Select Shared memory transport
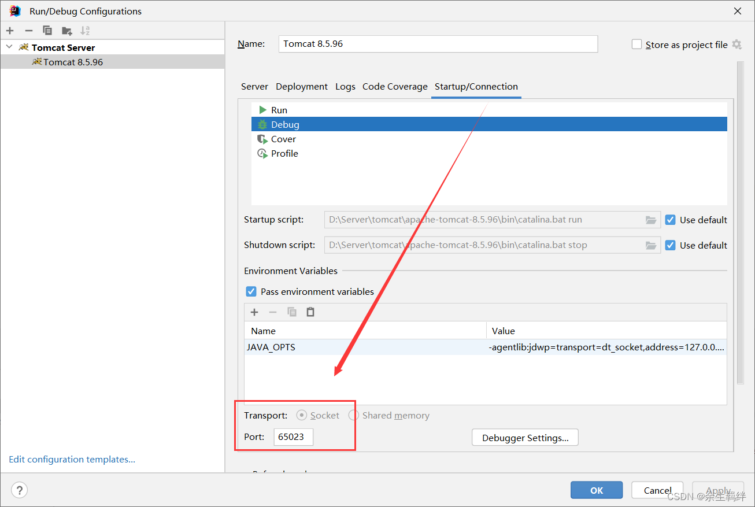The width and height of the screenshot is (755, 507). tap(353, 415)
